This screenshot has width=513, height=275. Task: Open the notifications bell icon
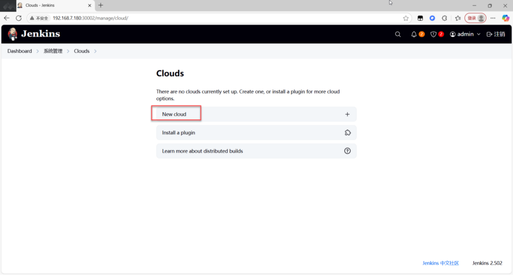[x=414, y=34]
